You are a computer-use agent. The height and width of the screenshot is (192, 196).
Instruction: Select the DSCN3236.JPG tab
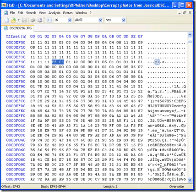18,28
